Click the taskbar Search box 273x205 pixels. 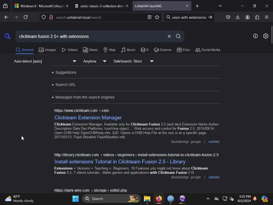111,199
